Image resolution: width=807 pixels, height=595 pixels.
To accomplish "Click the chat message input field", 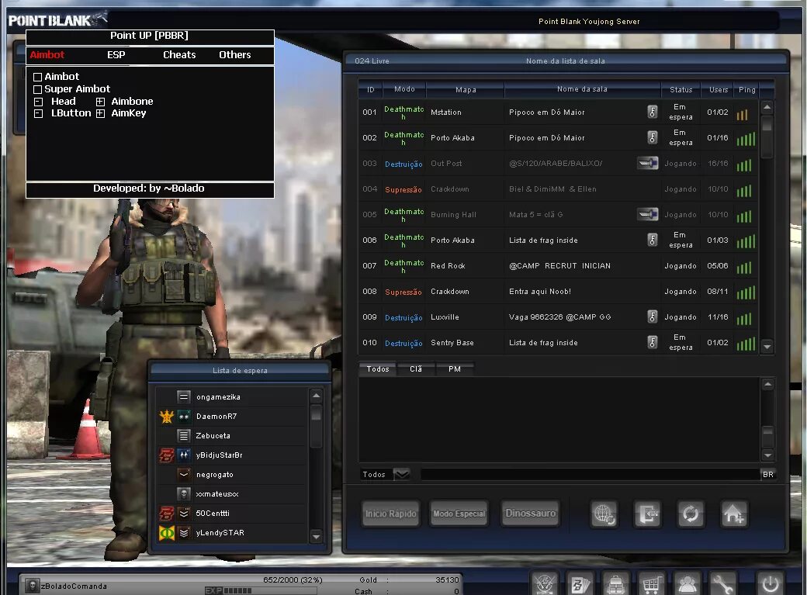I will (x=590, y=475).
